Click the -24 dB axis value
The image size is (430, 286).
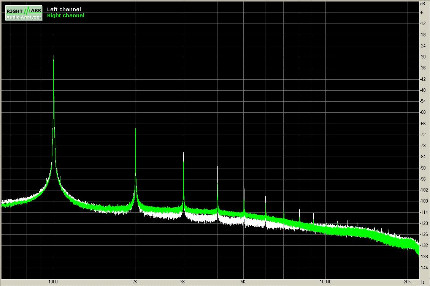pos(423,46)
